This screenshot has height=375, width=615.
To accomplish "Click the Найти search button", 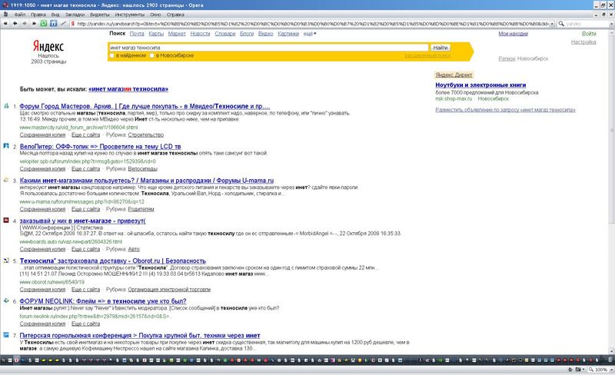I will tap(440, 48).
